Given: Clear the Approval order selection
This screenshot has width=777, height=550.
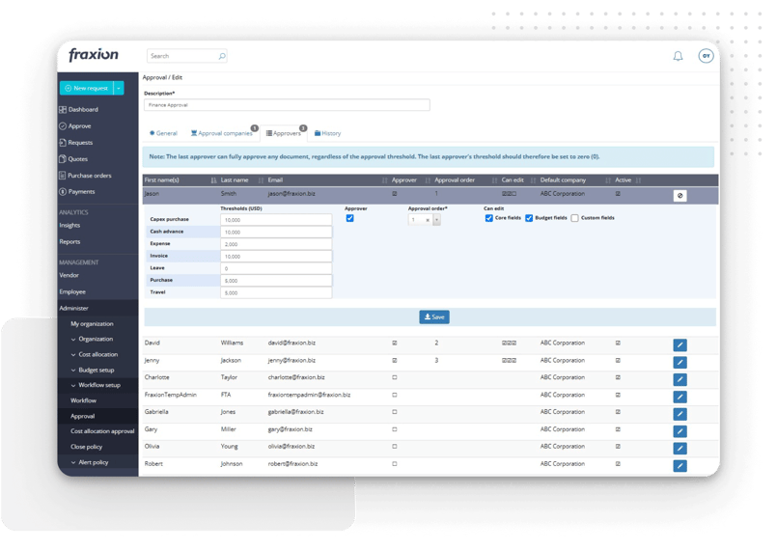Looking at the screenshot, I should [x=428, y=221].
